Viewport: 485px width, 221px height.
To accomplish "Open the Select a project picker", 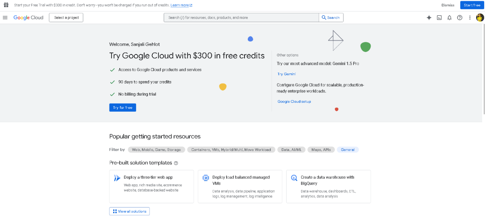I will click(66, 17).
